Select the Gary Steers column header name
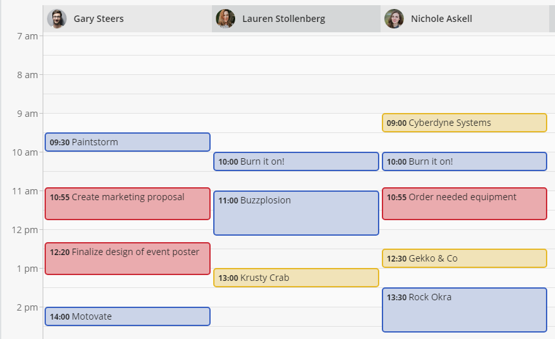 coord(98,19)
